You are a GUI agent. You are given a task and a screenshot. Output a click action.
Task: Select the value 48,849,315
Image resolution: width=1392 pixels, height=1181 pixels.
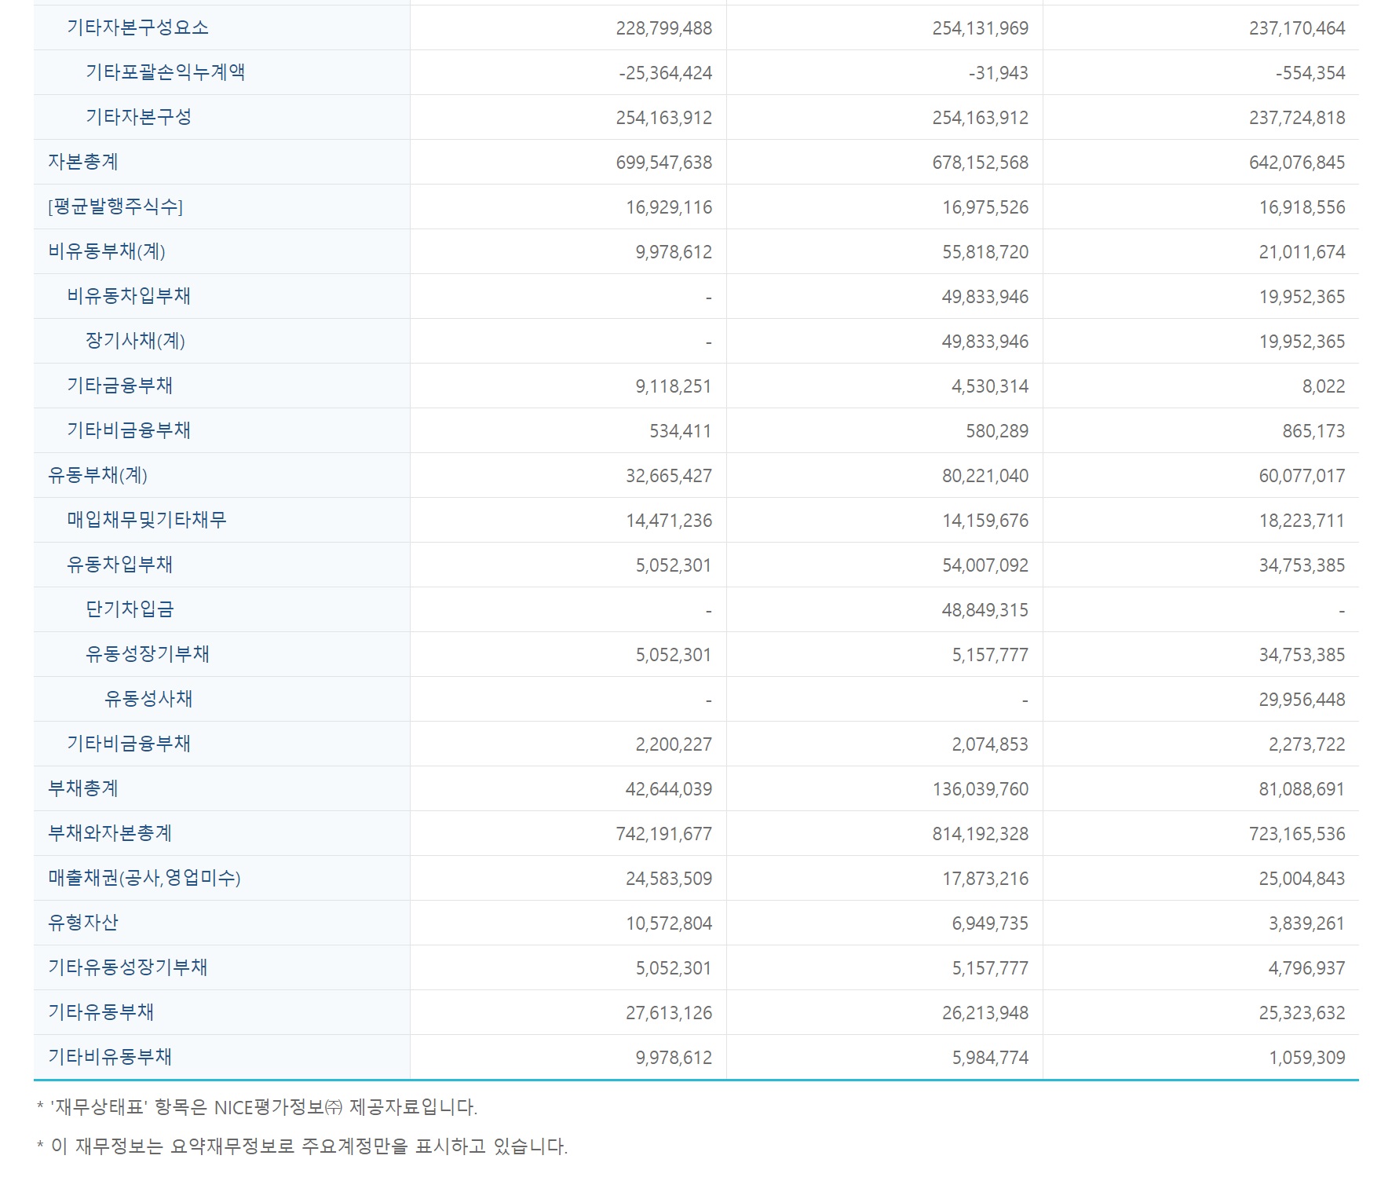[x=985, y=610]
